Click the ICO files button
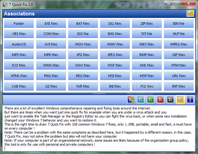Screen dimensions: 198x154 pos(19,65)
